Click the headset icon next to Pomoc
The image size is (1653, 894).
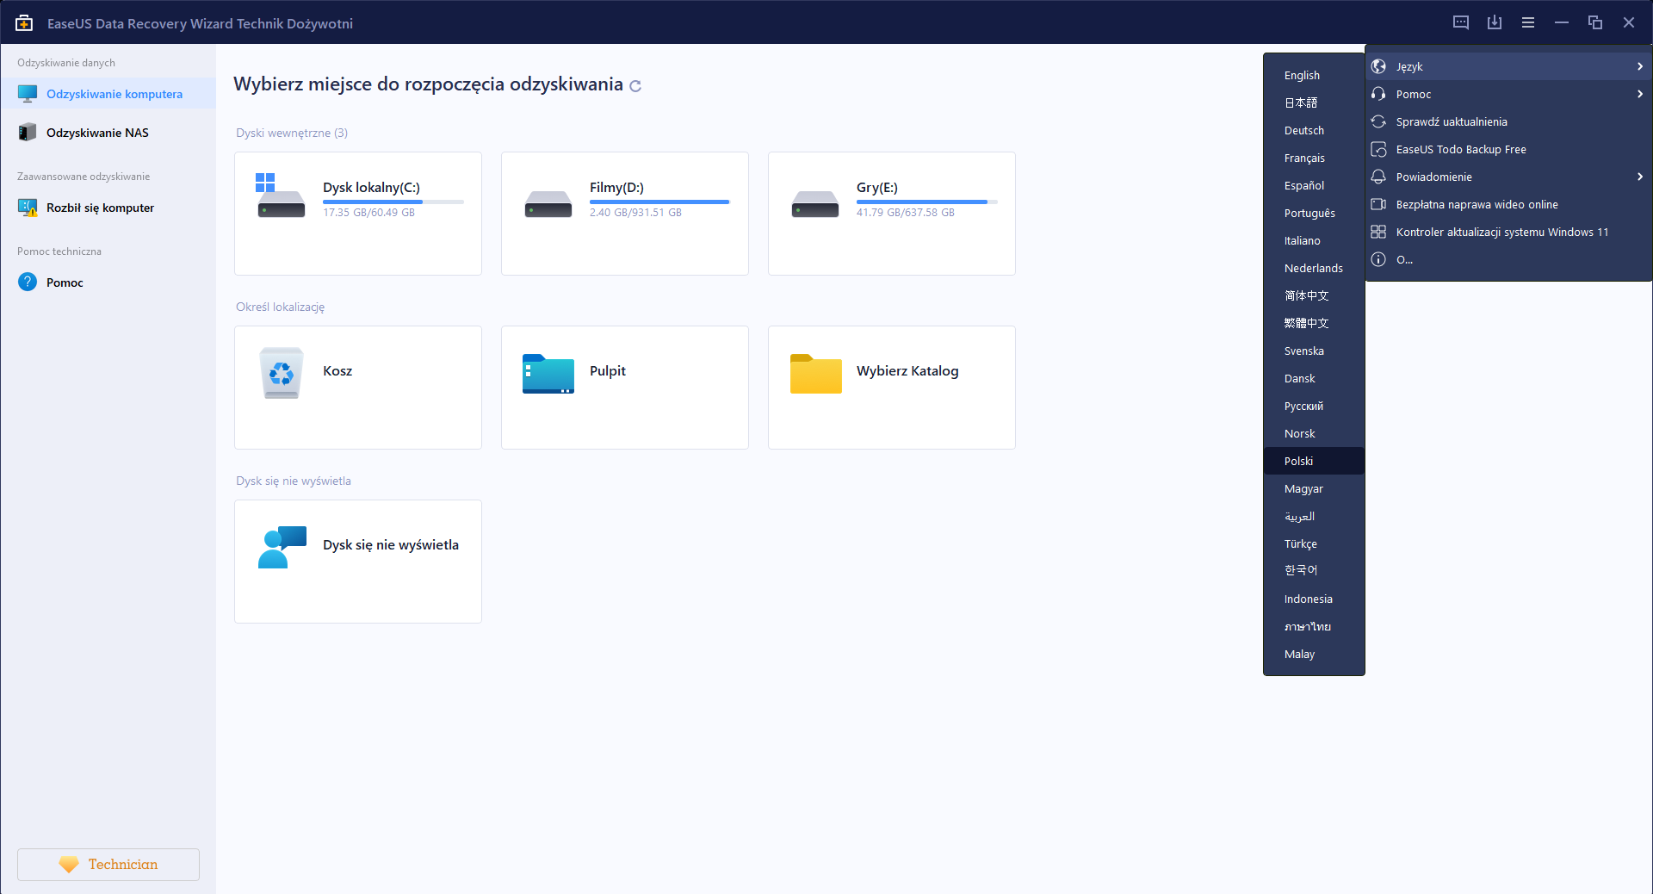click(1378, 94)
